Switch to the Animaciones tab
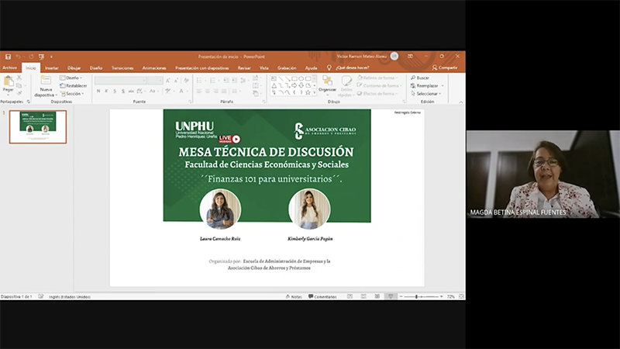Viewport: 620px width, 349px height. (154, 68)
